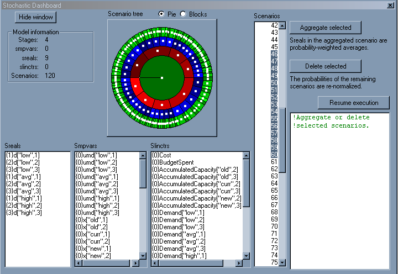Select {0}Demand["avg",2] entry

[x=179, y=241]
